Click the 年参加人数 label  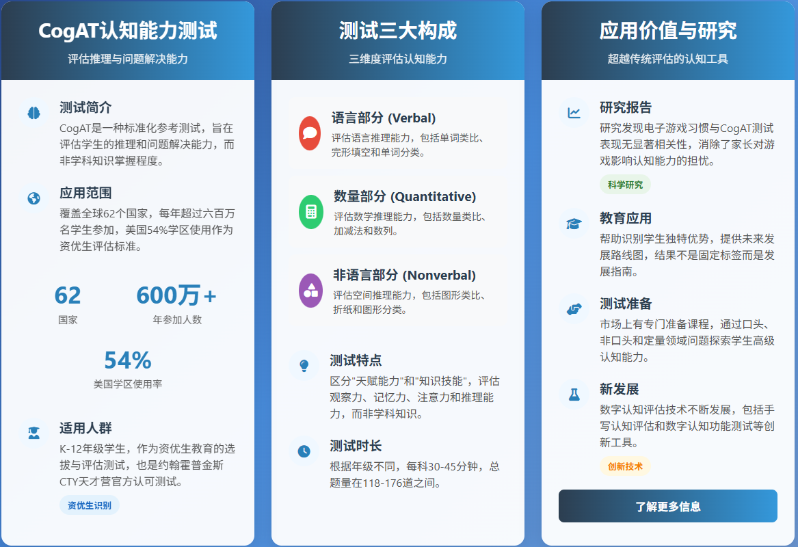click(x=177, y=319)
